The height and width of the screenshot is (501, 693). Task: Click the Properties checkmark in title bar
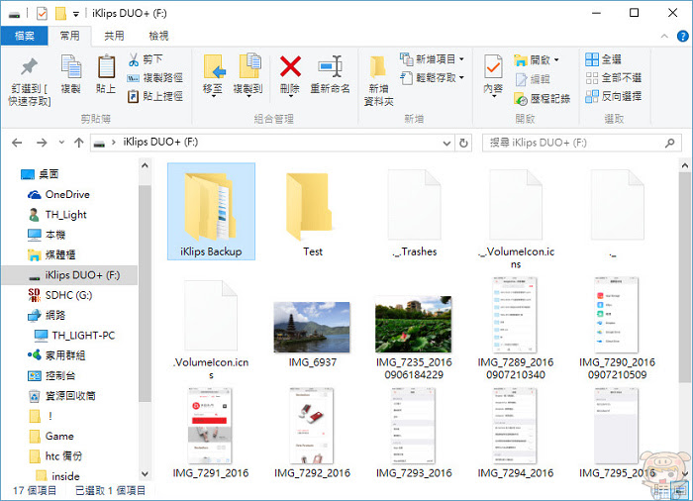[x=42, y=14]
